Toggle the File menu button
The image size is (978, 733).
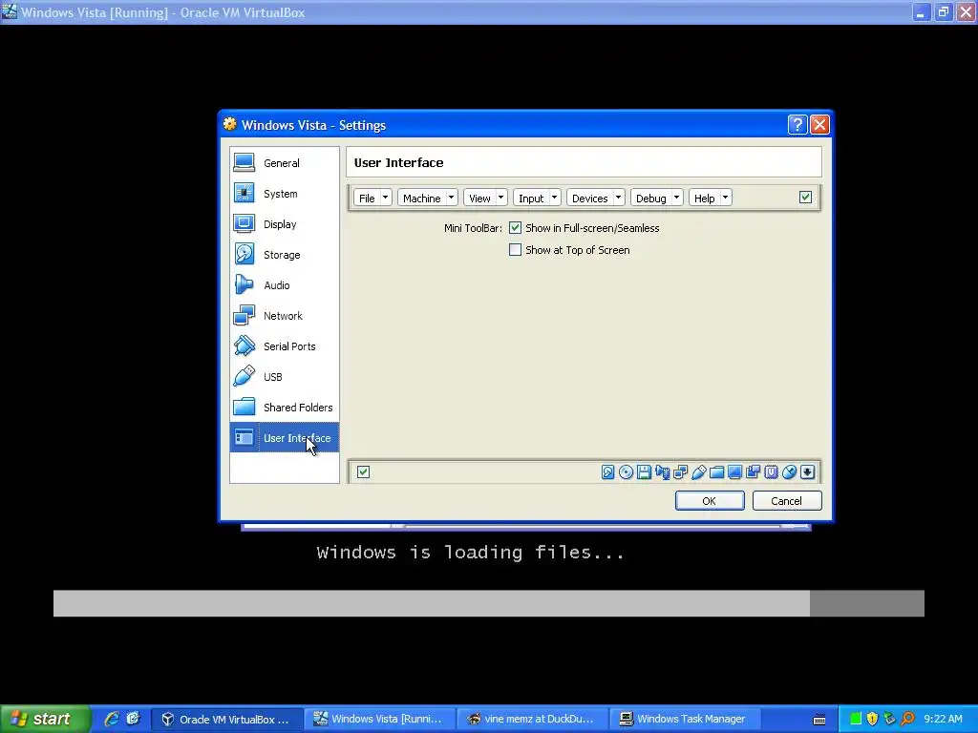(367, 198)
